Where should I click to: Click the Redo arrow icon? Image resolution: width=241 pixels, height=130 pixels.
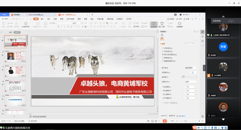(x=27, y=19)
